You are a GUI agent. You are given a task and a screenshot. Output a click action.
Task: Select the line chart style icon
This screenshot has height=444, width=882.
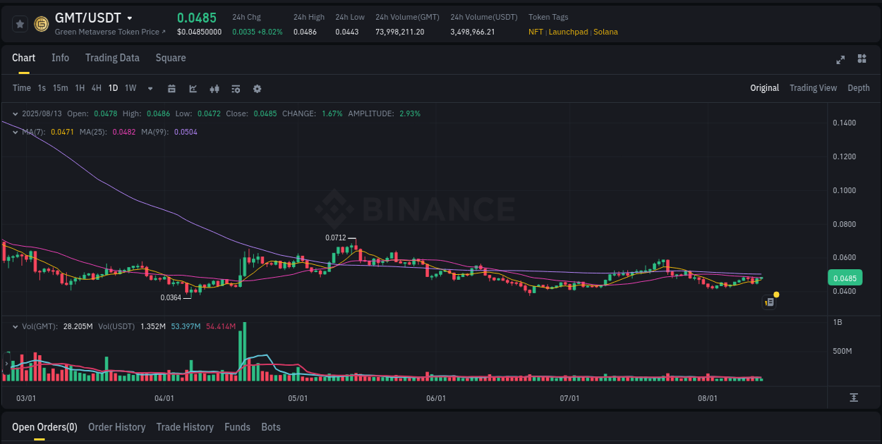193,88
